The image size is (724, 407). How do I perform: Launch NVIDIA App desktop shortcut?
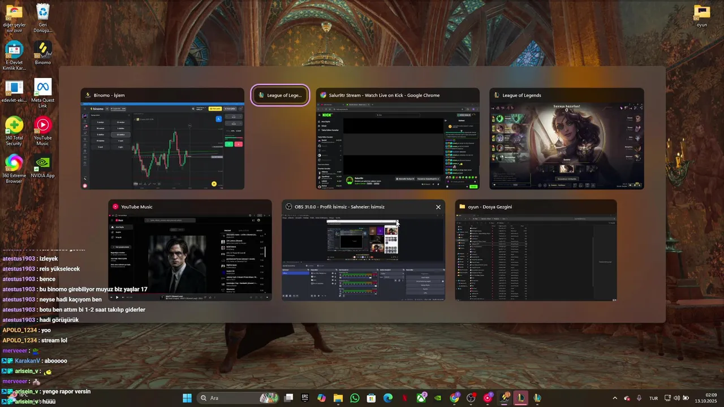43,167
